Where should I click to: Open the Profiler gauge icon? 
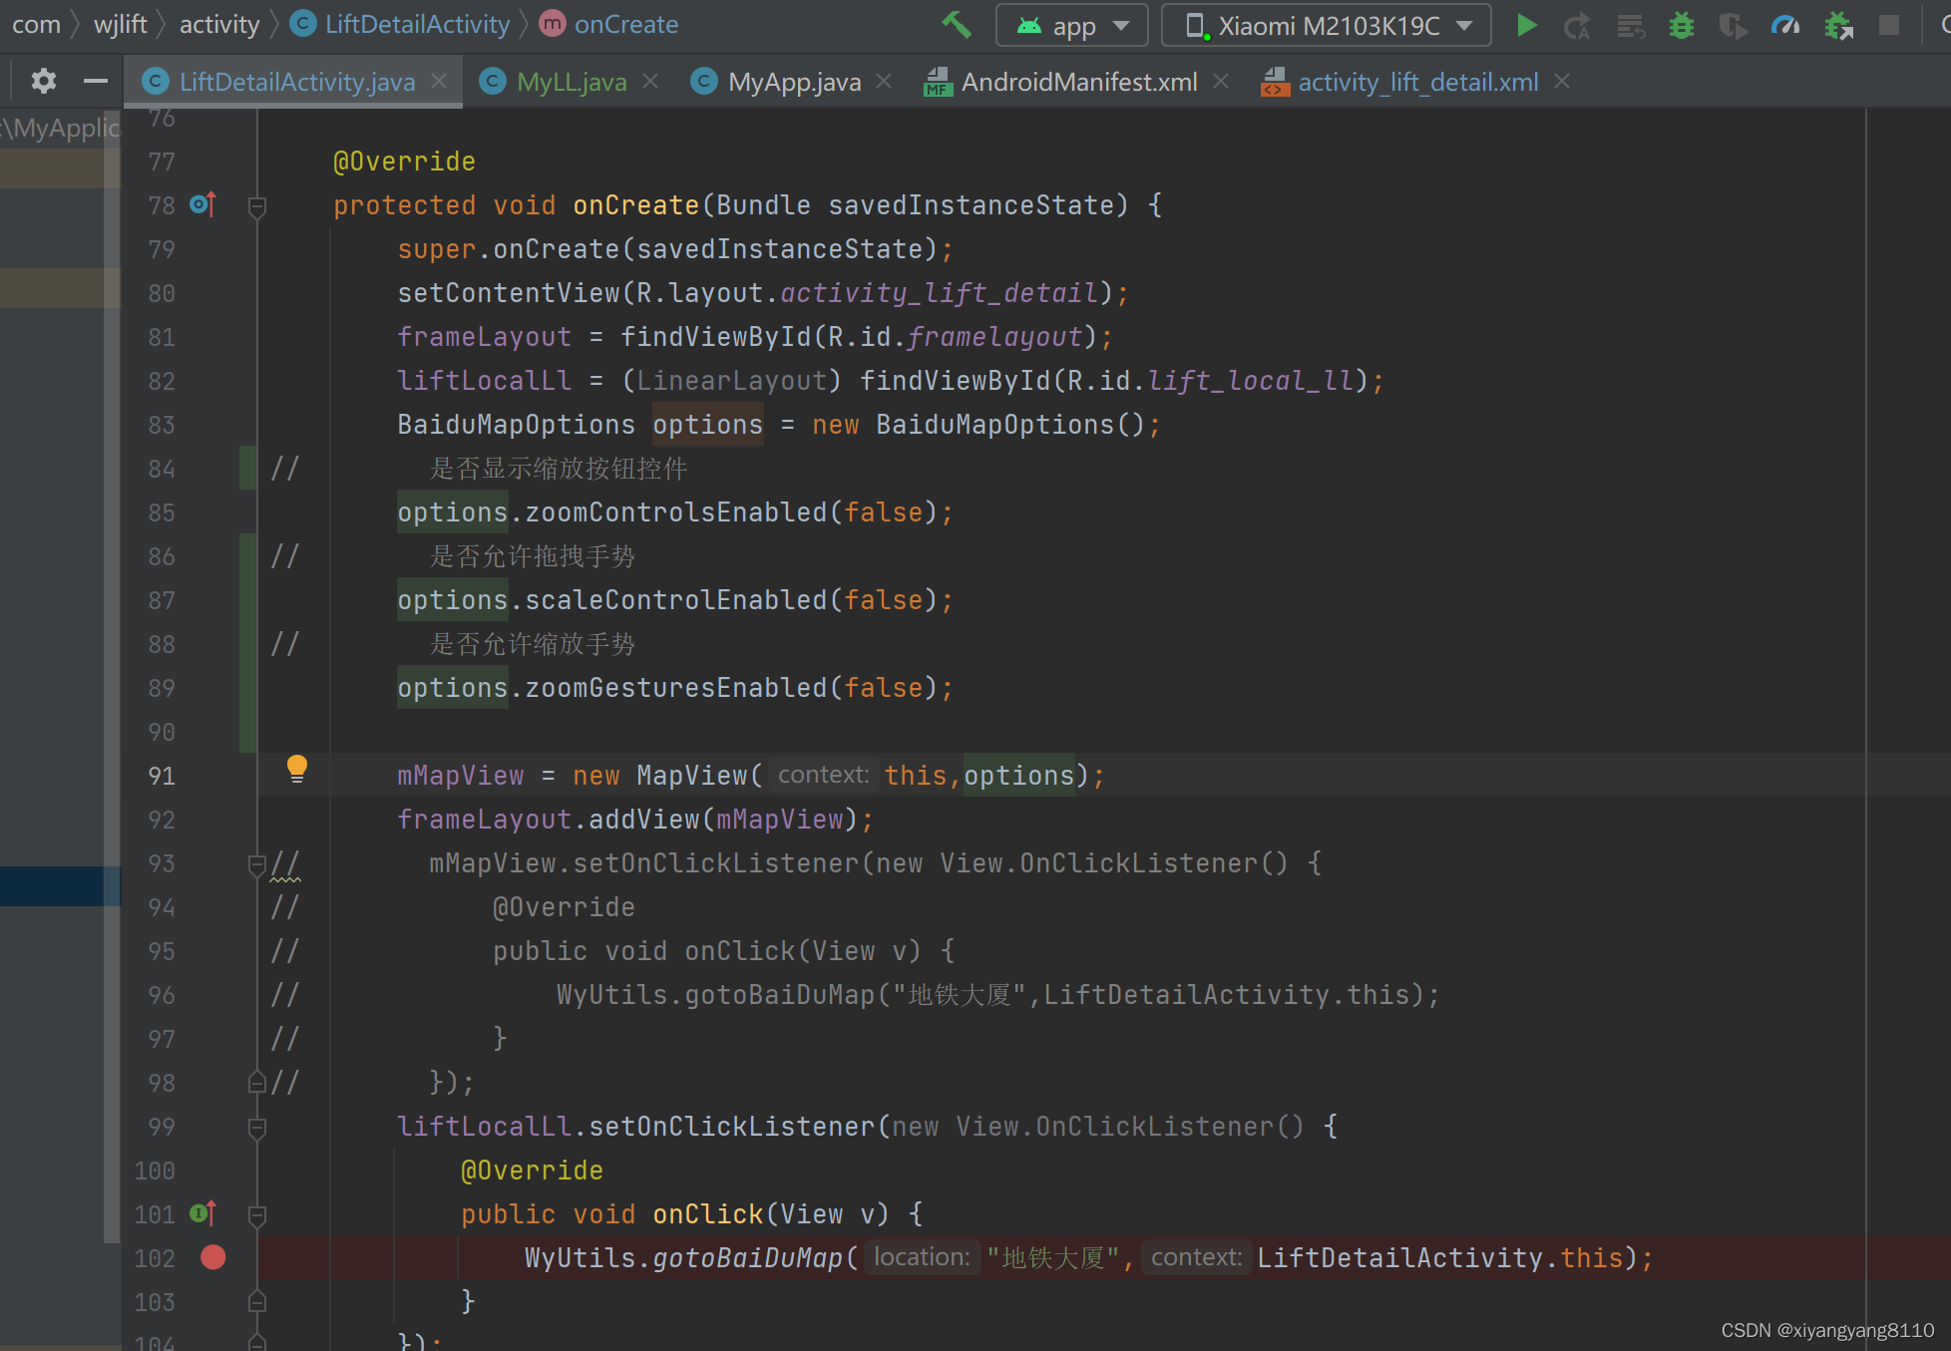(x=1785, y=25)
